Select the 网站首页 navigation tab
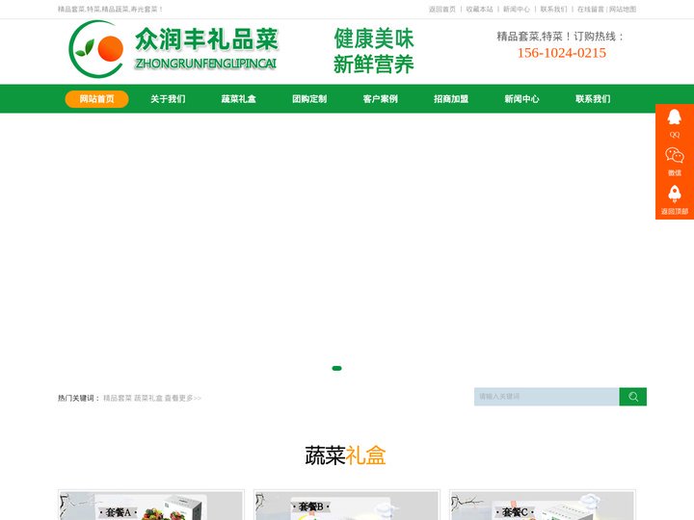This screenshot has height=520, width=694. coord(97,99)
